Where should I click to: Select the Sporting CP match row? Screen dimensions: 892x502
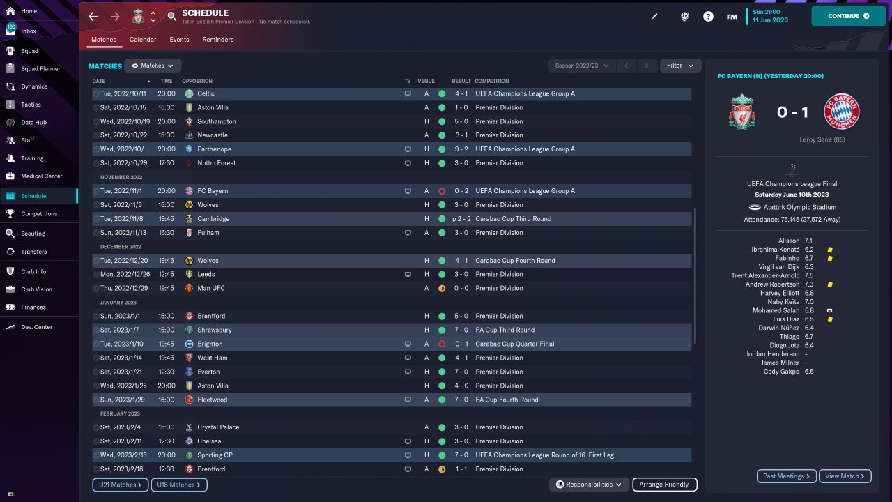(392, 455)
